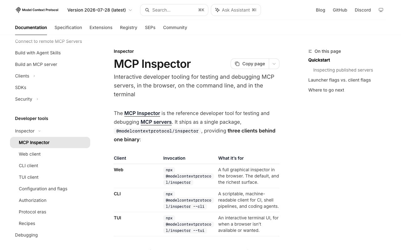Collapse the Inspector sidebar group

click(39, 131)
